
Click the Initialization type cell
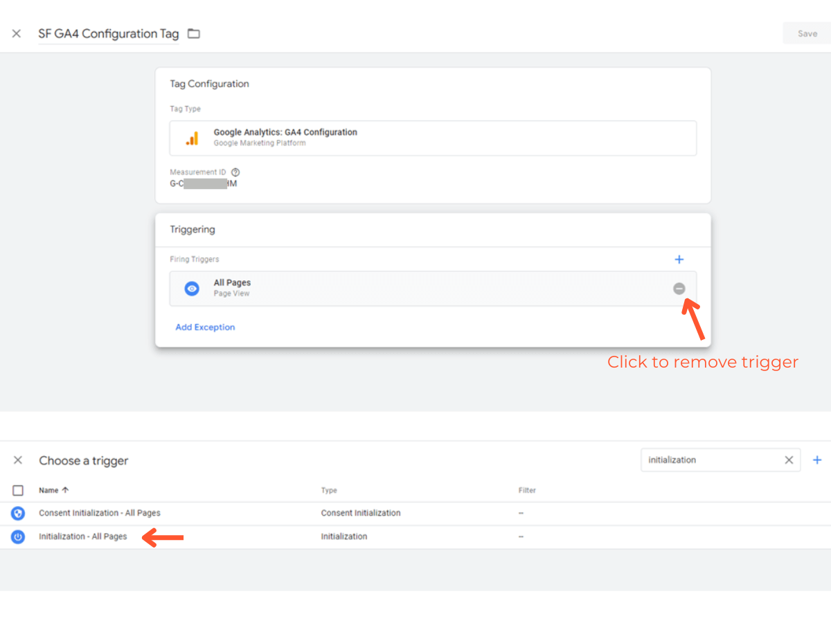tap(344, 536)
